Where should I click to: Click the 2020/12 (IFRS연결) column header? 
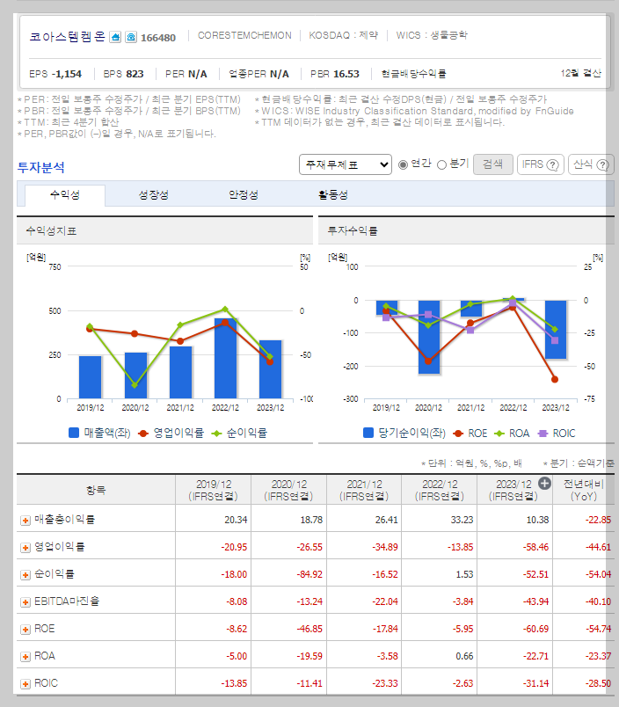point(288,490)
